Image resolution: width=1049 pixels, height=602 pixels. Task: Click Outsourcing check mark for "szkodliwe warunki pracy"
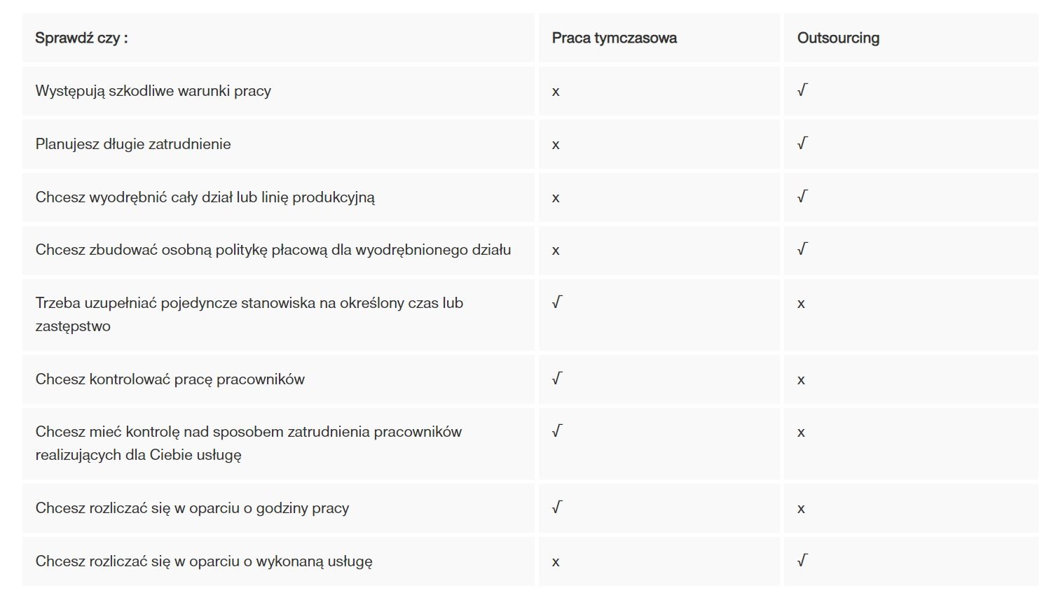802,90
